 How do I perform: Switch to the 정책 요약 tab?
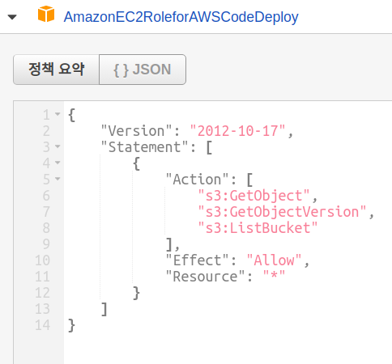point(56,70)
